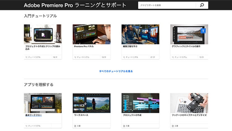Click duration on the グラフィックとタイトルの操作 card
232x131 pixels.
(201, 57)
